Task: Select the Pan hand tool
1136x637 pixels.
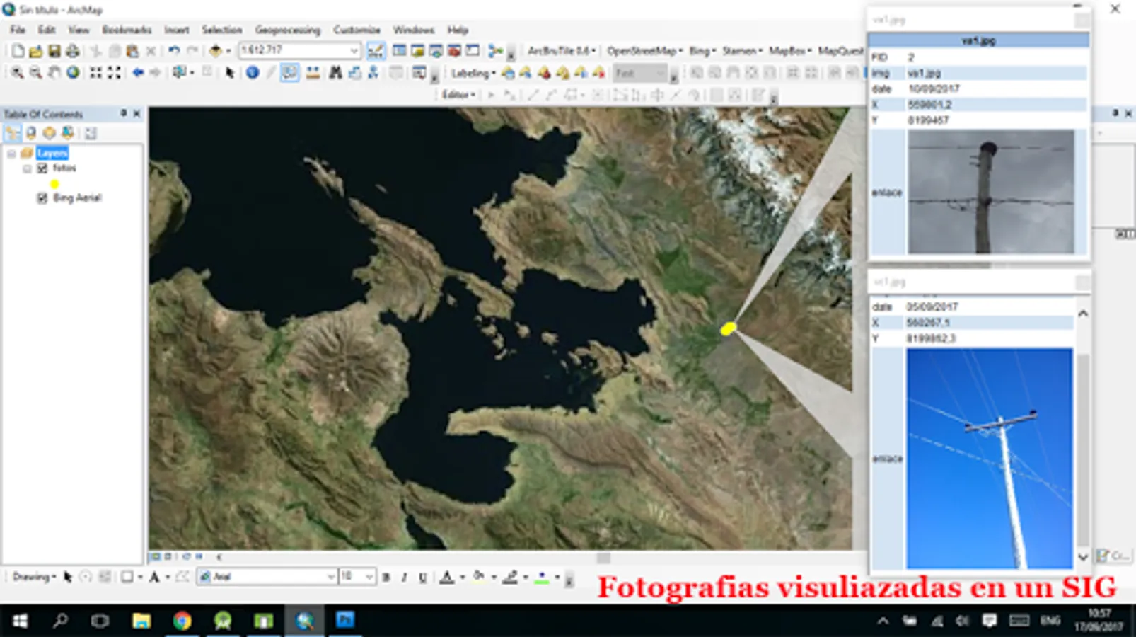Action: [x=54, y=73]
